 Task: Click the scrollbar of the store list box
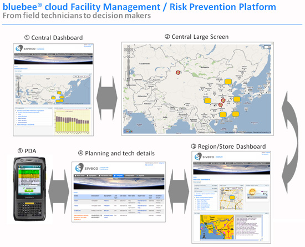[x=262, y=227]
